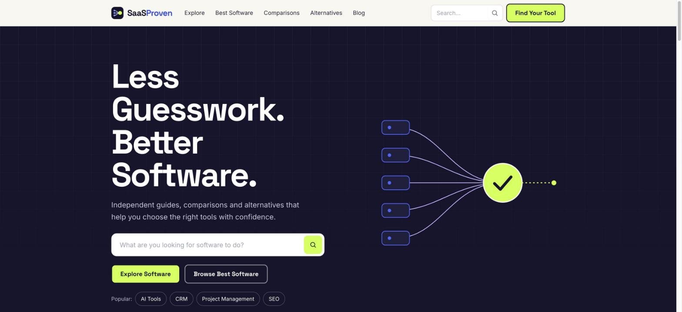The width and height of the screenshot is (682, 312).
Task: Focus the 'What are you looking for' field
Action: pyautogui.click(x=208, y=245)
